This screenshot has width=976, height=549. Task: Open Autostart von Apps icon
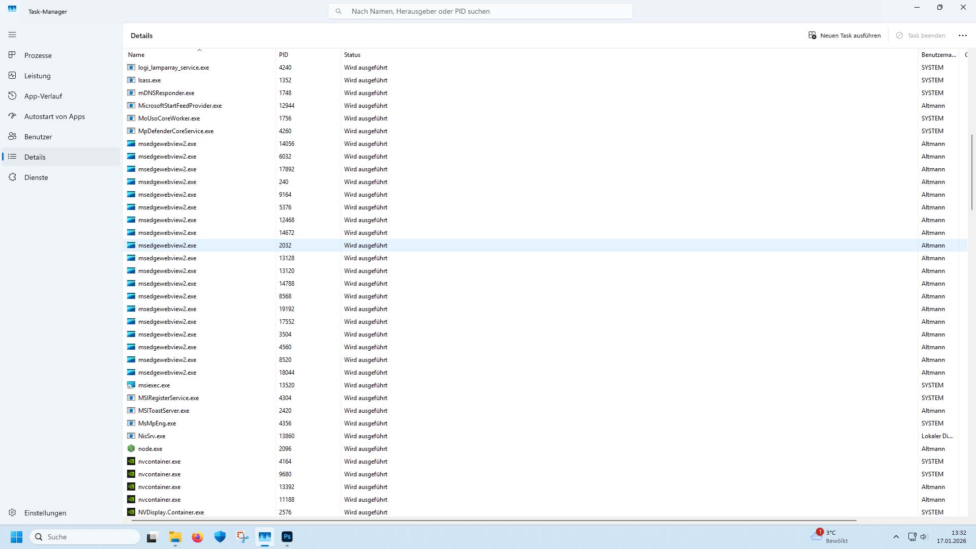[12, 116]
